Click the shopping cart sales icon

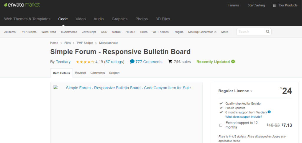170,62
